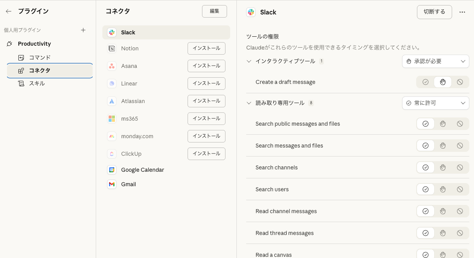Viewport: 474px width, 258px height.
Task: Install the Linear connector
Action: tap(206, 83)
